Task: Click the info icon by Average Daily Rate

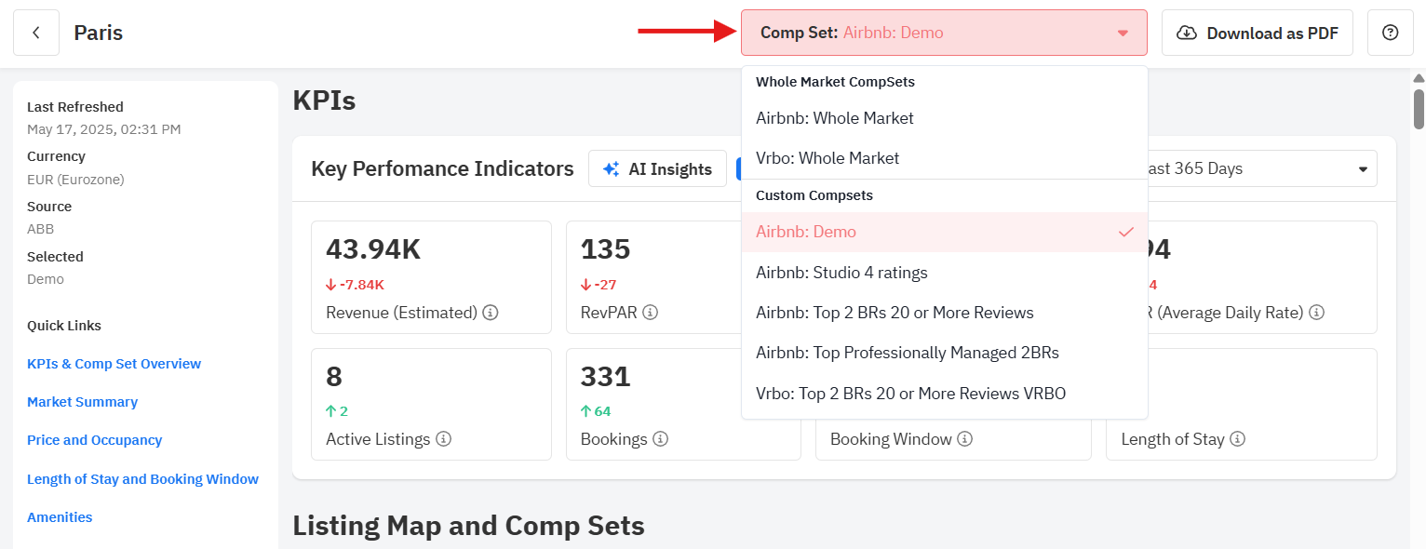Action: pyautogui.click(x=1317, y=313)
